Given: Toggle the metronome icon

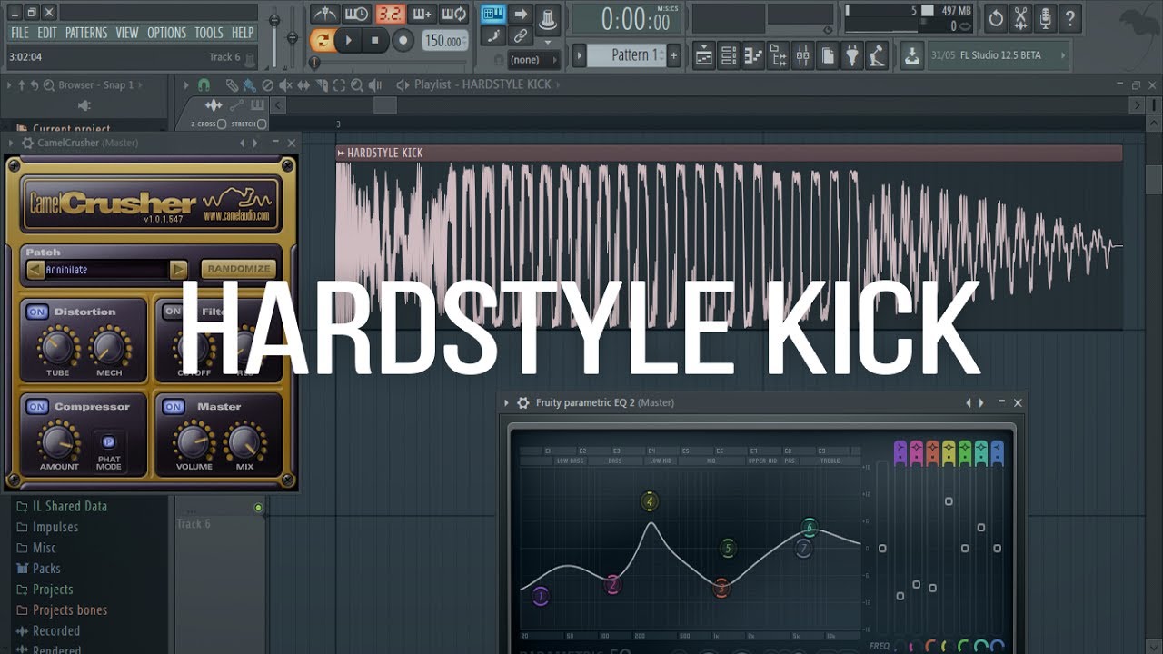Looking at the screenshot, I should [x=324, y=14].
